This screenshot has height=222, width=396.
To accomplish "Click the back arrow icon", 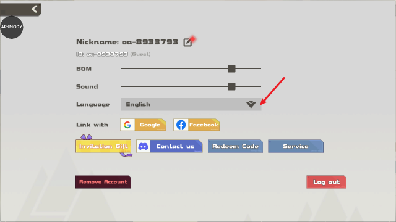I will (x=35, y=9).
